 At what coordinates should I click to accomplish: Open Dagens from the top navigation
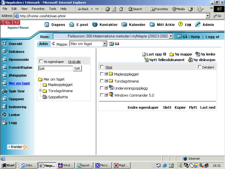click(x=55, y=25)
